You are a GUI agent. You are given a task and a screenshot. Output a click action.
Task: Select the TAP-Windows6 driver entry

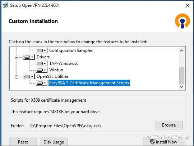[x=64, y=63]
